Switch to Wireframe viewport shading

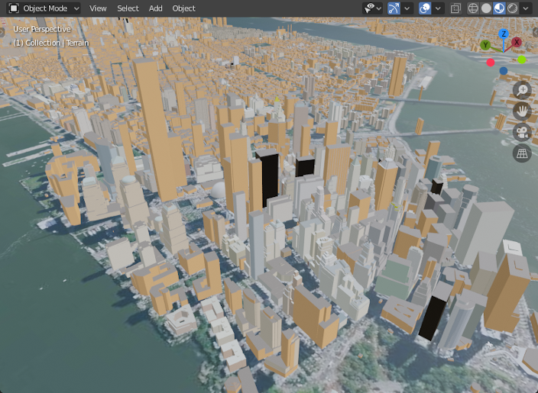pyautogui.click(x=473, y=8)
